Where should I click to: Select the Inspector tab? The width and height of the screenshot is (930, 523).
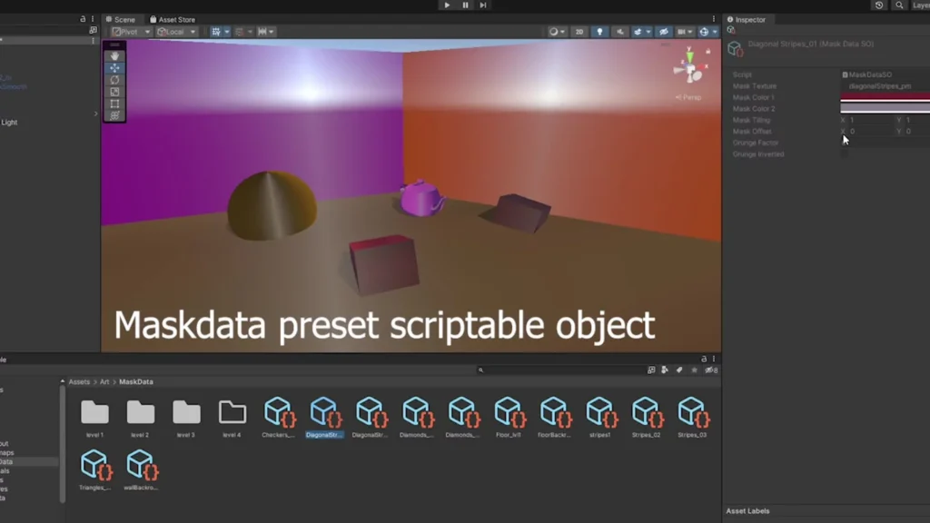[x=749, y=19]
